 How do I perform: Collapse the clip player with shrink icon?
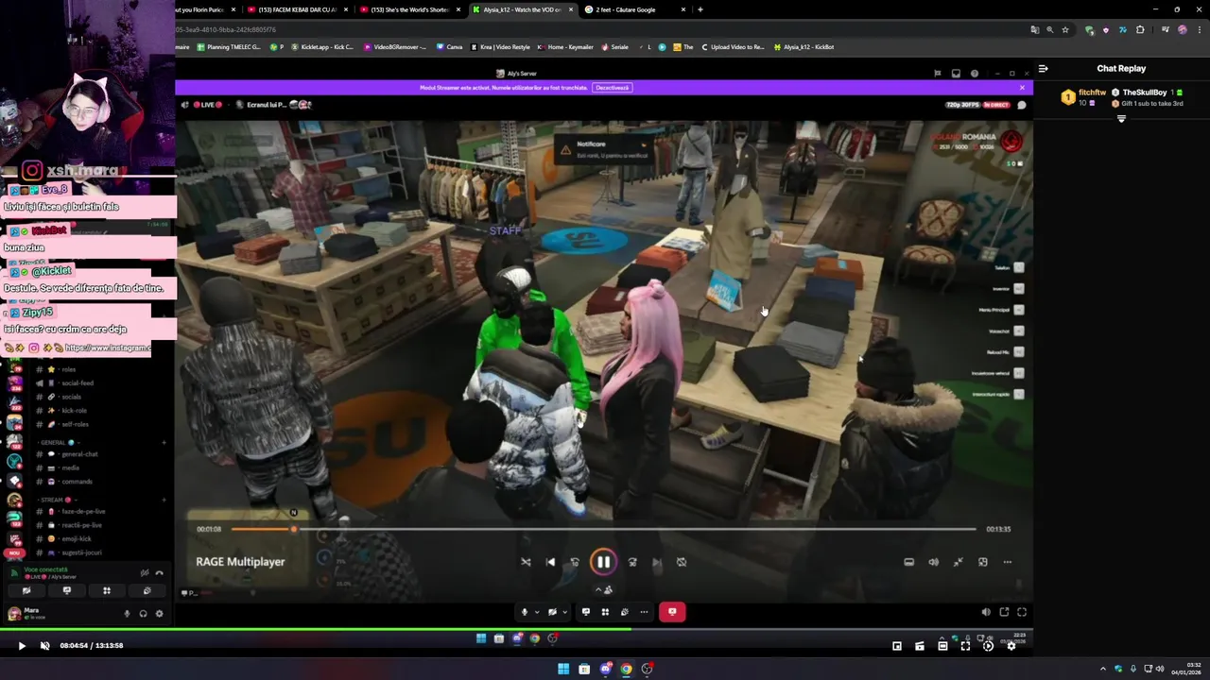pos(958,562)
